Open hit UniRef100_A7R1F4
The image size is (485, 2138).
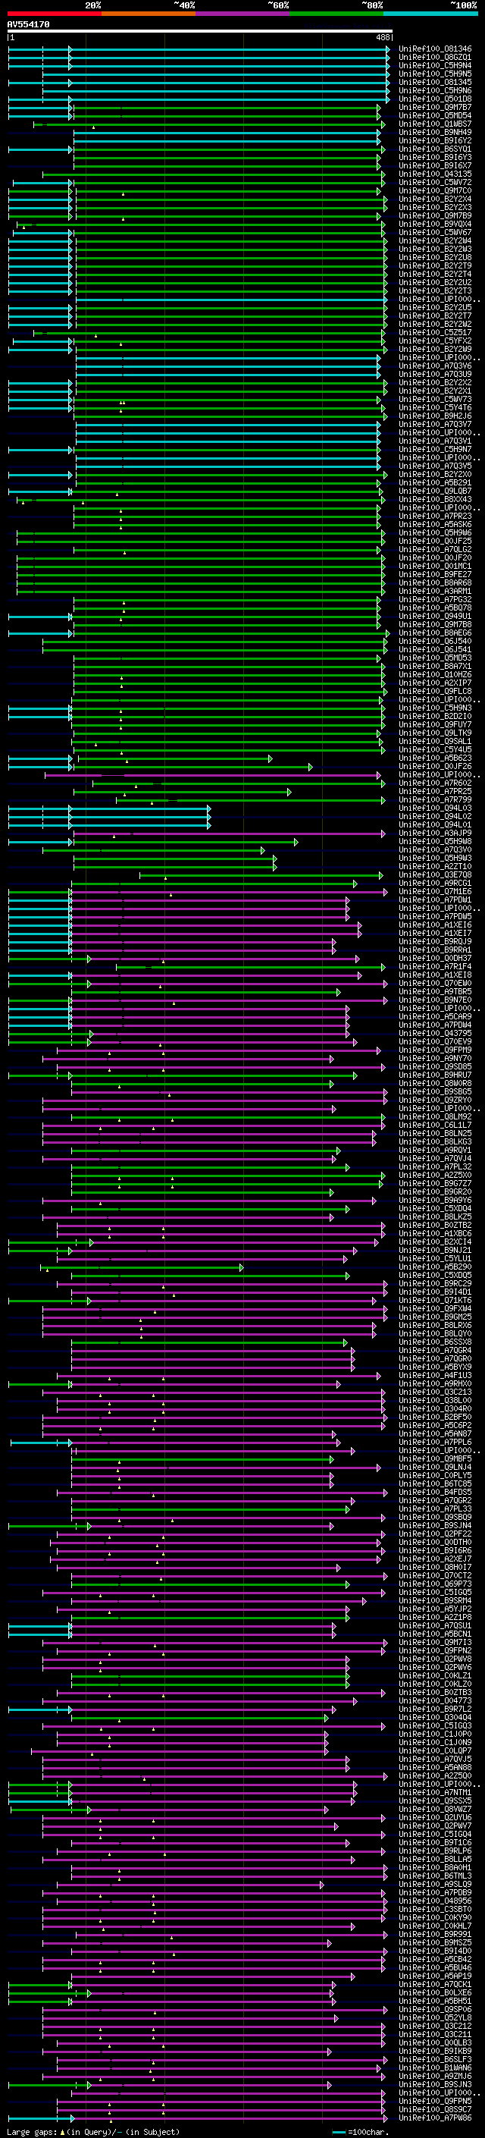click(435, 967)
